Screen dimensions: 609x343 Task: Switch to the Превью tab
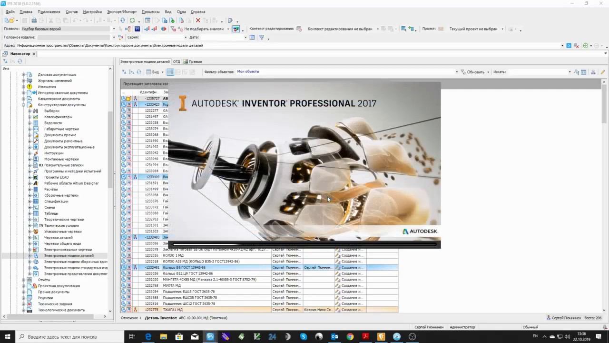pyautogui.click(x=193, y=61)
